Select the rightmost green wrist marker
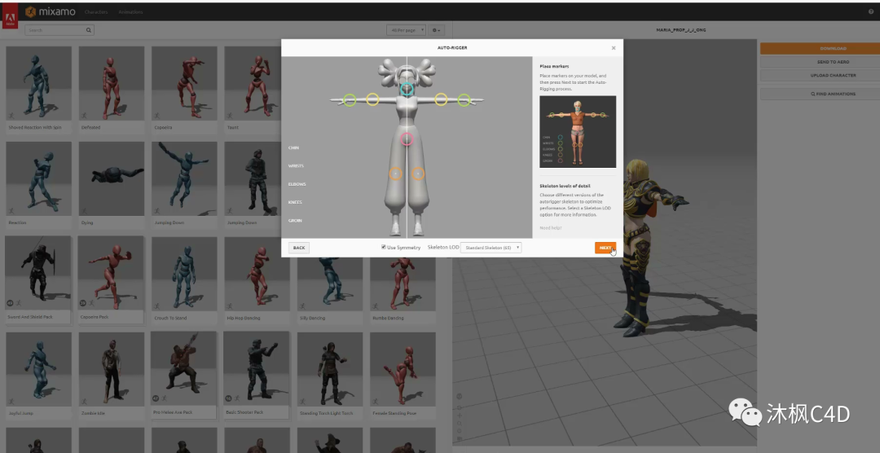 (464, 100)
